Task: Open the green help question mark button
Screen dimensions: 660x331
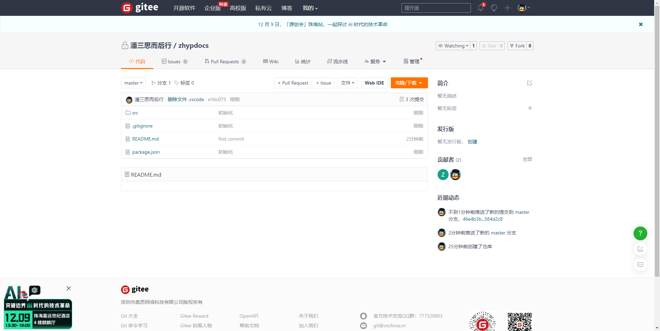Action: point(640,233)
